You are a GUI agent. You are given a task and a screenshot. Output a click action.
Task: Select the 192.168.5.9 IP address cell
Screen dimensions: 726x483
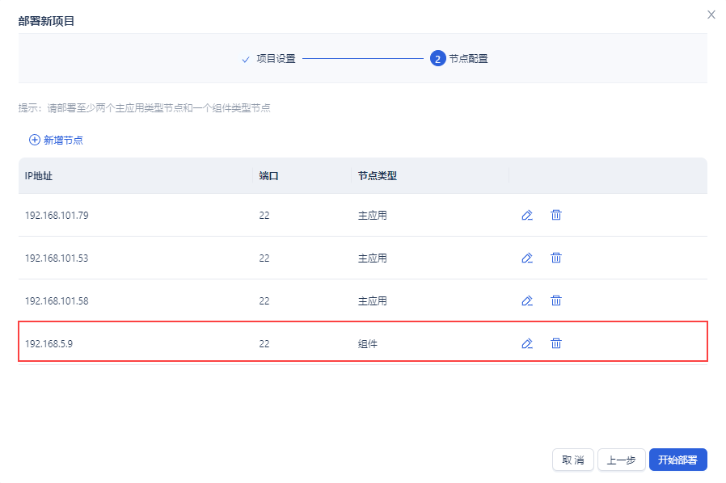click(50, 343)
